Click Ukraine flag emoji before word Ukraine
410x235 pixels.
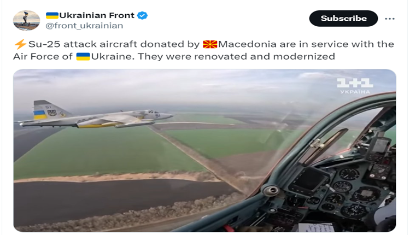pos(83,56)
